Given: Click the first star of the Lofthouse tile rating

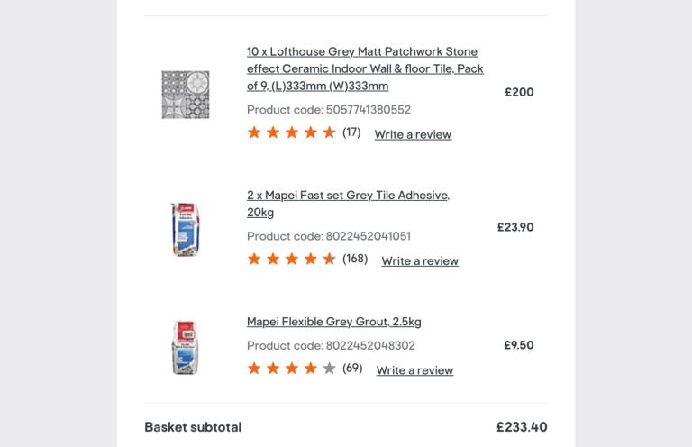Looking at the screenshot, I should pyautogui.click(x=254, y=132).
